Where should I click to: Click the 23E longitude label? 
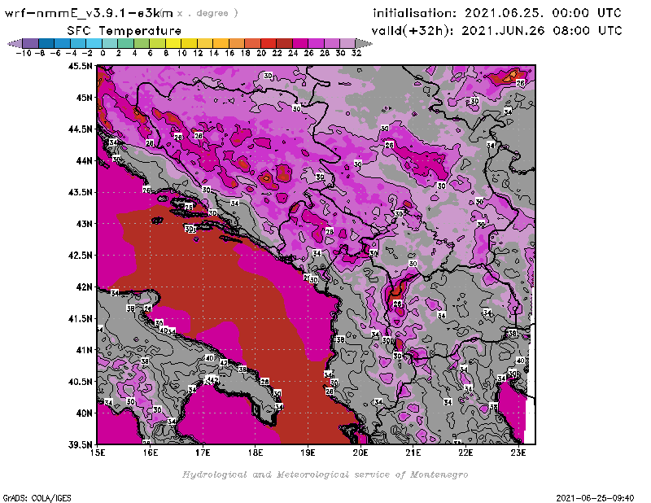[518, 453]
